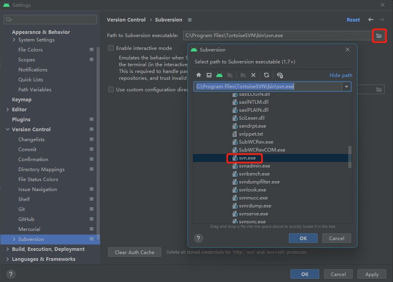Expand Build, Execution, Deployment section
This screenshot has width=393, height=282.
click(8, 249)
